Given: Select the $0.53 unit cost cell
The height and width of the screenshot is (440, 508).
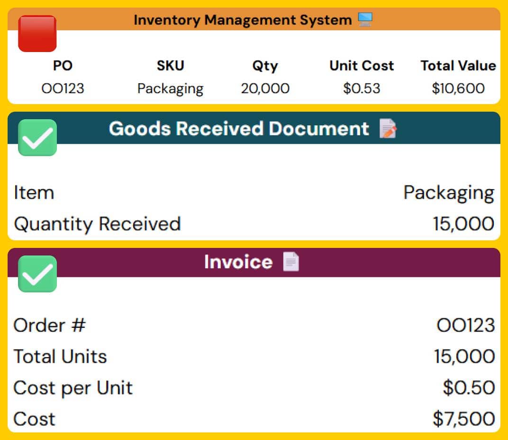Looking at the screenshot, I should pyautogui.click(x=362, y=88).
